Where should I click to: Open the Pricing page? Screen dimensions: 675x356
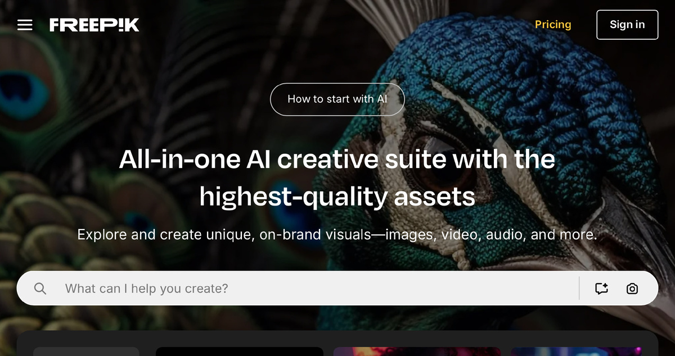coord(553,25)
